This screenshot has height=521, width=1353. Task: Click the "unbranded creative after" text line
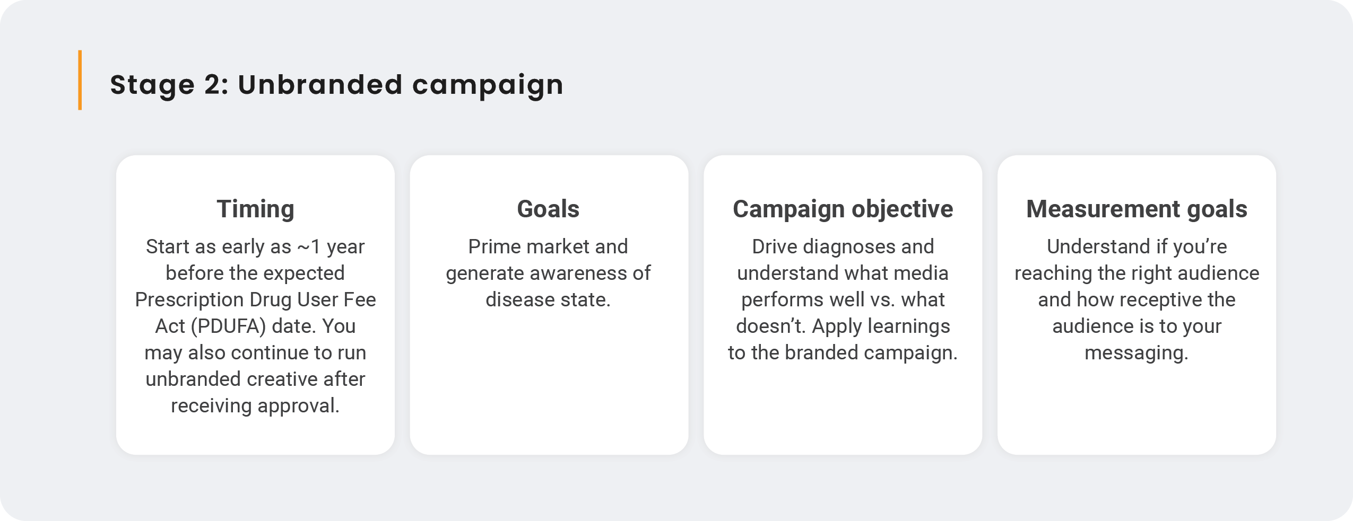click(x=255, y=379)
